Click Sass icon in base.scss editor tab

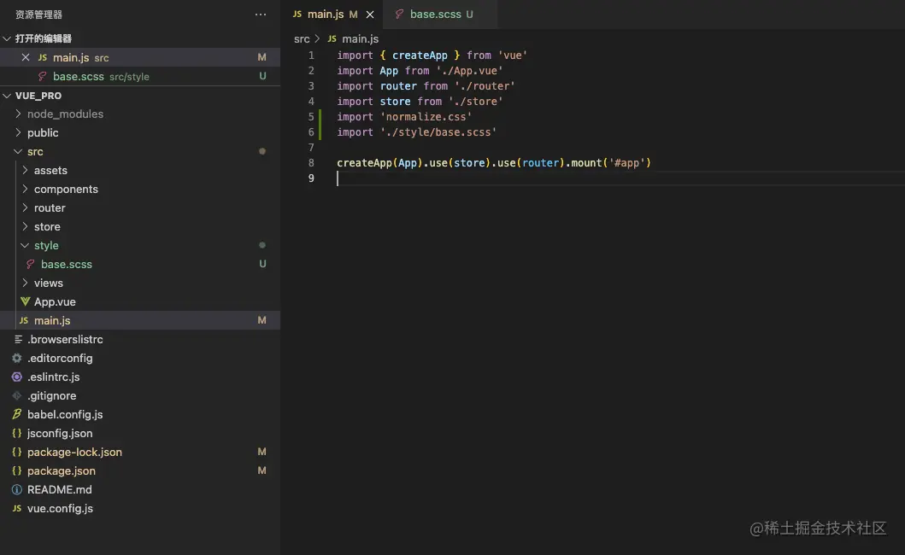click(399, 14)
